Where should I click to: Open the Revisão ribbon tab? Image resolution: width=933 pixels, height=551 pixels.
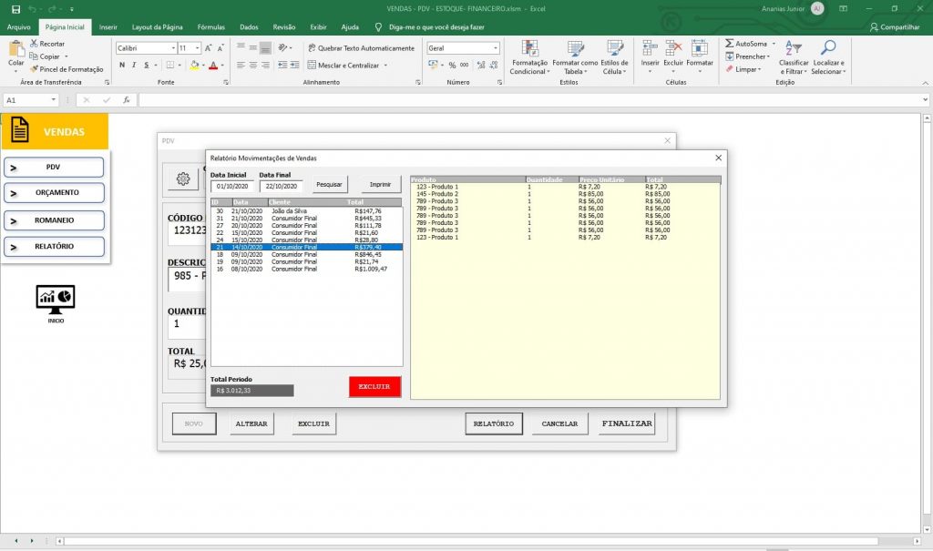284,26
